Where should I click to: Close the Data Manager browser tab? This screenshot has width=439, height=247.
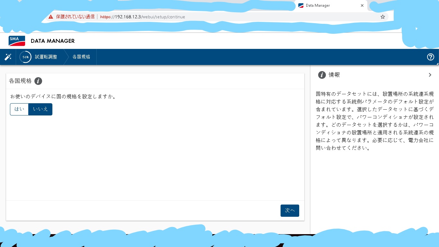click(x=362, y=5)
